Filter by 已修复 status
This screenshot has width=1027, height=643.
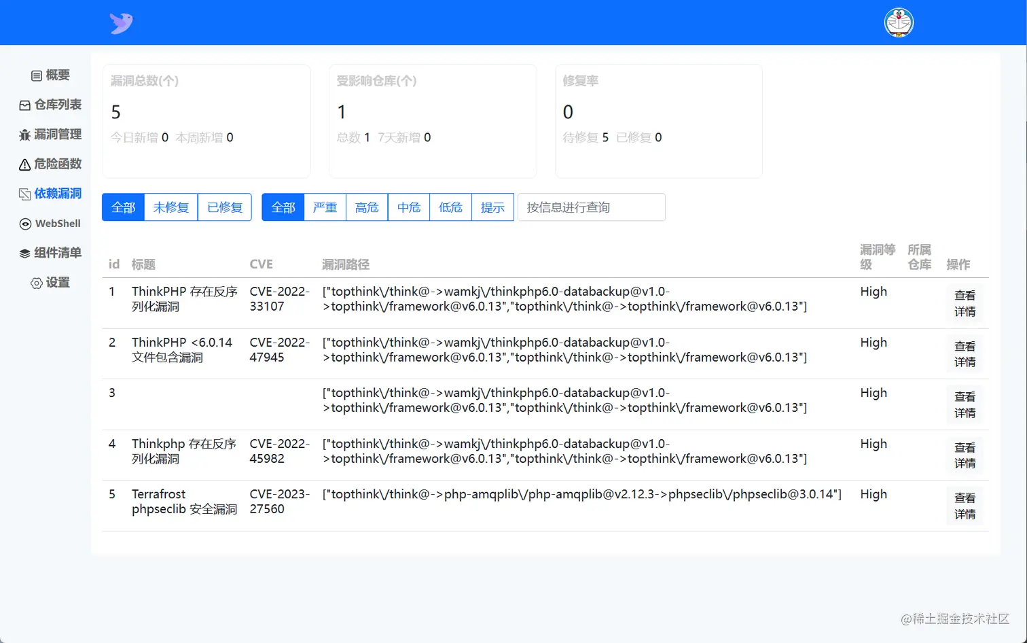coord(225,207)
